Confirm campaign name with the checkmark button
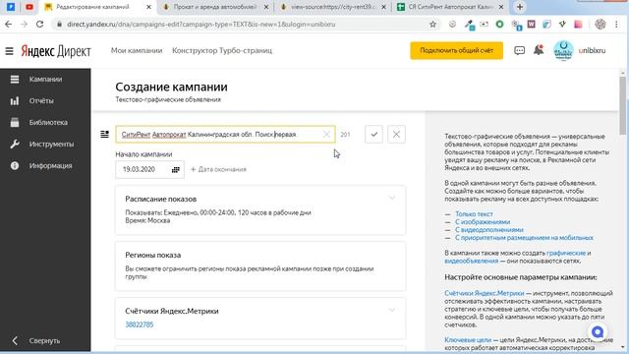 373,134
